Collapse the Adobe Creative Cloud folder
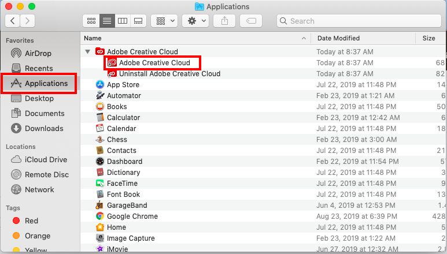 coord(87,51)
